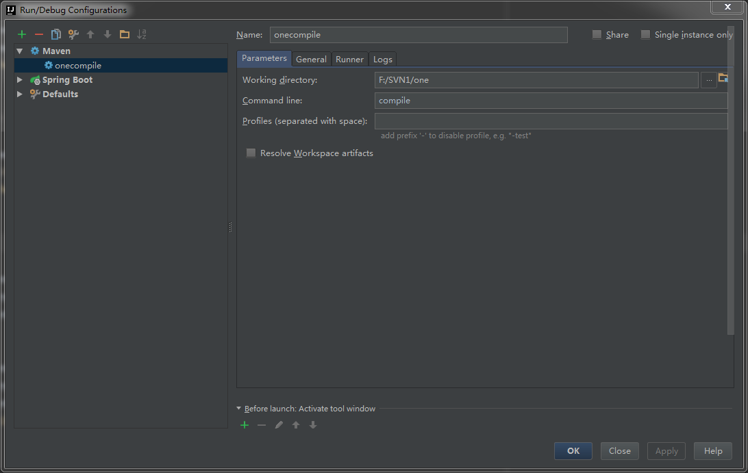Check Resolve Workspace artifacts
748x473 pixels.
click(251, 153)
